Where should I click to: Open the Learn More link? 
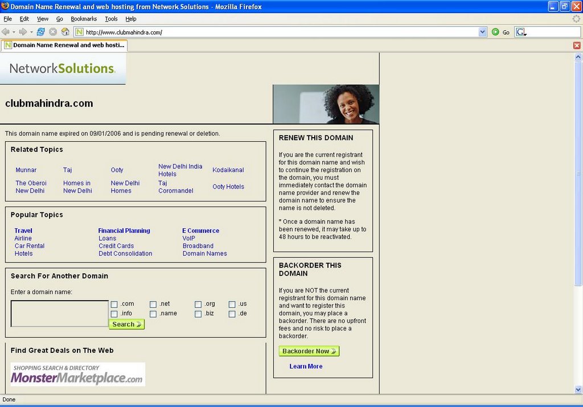point(306,366)
